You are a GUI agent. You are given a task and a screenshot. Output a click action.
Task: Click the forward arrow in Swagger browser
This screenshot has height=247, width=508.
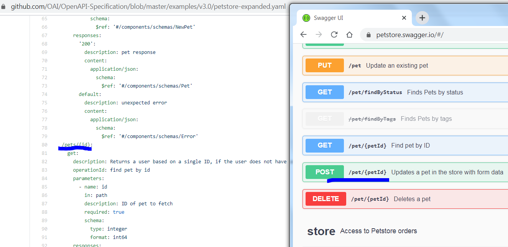(319, 35)
